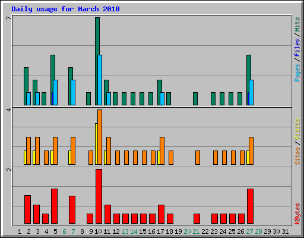
Task: Click the red KBytes bar for day 18
Action: tap(170, 219)
